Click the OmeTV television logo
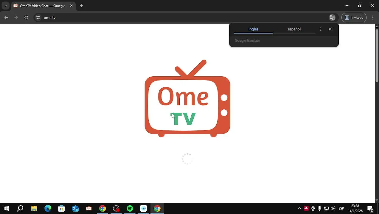Screen dimensions: 379x214 [x=187, y=98]
